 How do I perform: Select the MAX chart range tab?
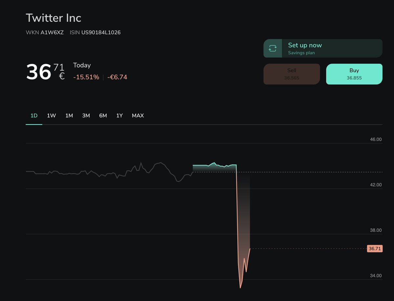tap(138, 116)
